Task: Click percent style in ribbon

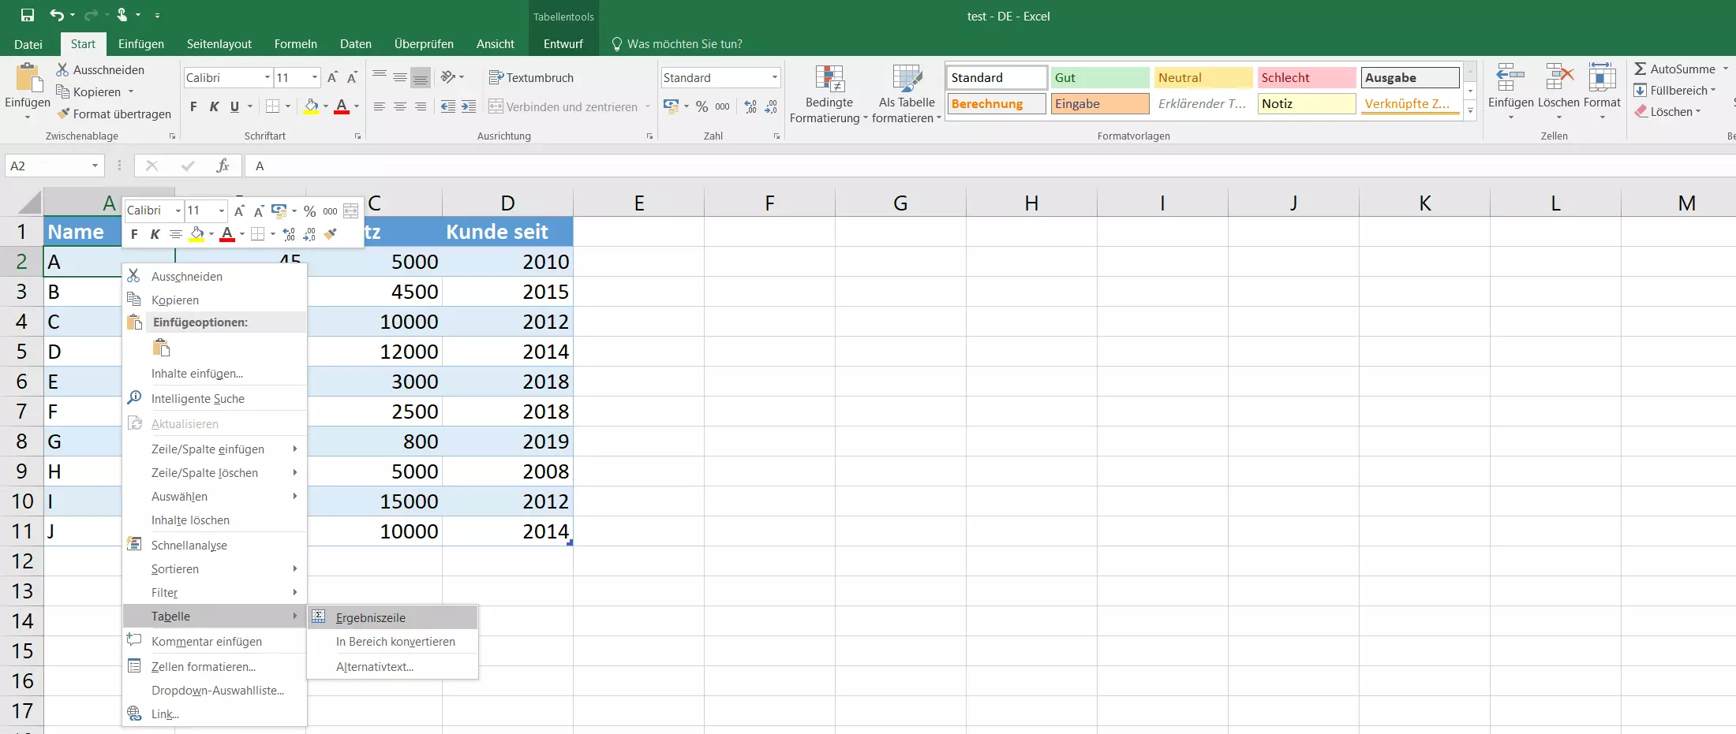Action: click(x=702, y=106)
